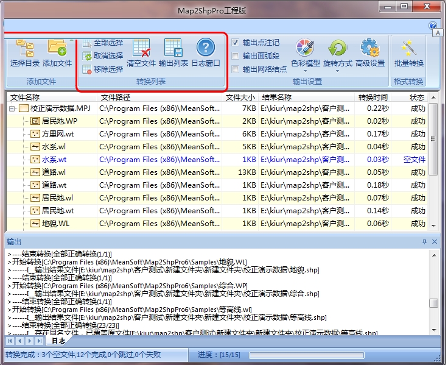This screenshot has width=448, height=365.
Task: Click the file list scroll-down arrow
Action: pos(433,225)
